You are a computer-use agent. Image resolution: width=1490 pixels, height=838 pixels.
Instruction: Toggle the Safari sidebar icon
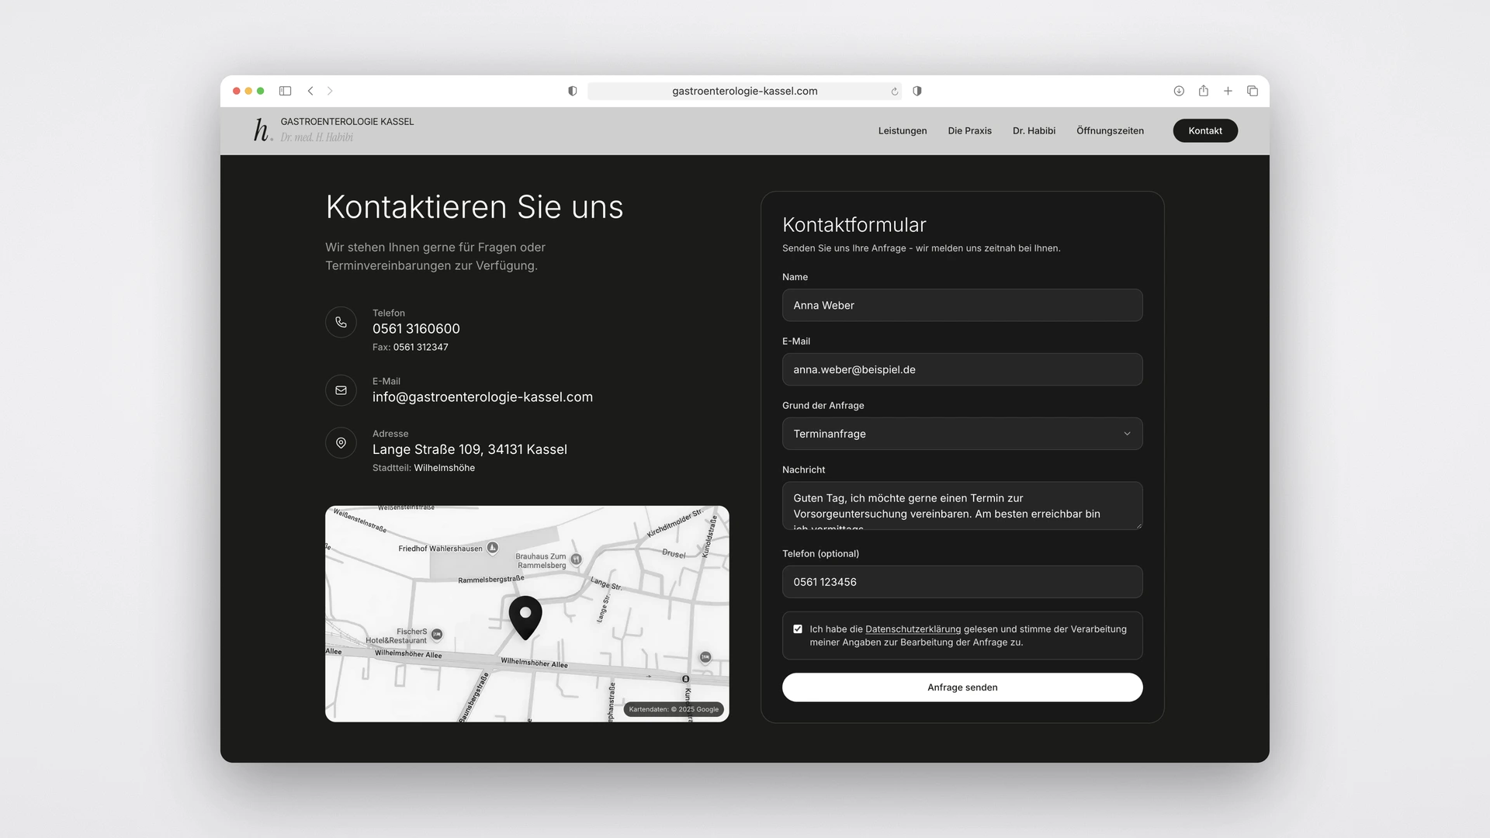[x=285, y=91]
